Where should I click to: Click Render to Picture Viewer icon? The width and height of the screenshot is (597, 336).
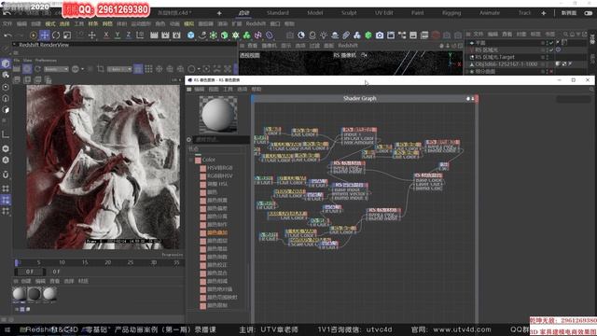pyautogui.click(x=165, y=35)
